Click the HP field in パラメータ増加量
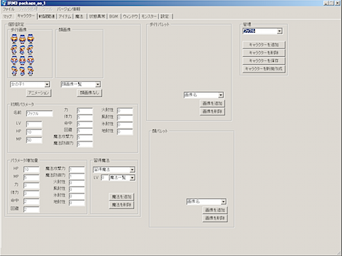 pos(31,169)
